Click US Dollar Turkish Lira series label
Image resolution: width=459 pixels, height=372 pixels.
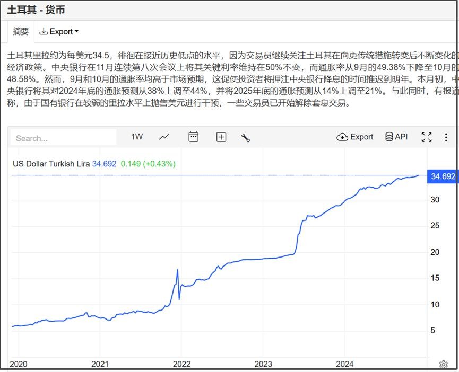click(x=51, y=164)
